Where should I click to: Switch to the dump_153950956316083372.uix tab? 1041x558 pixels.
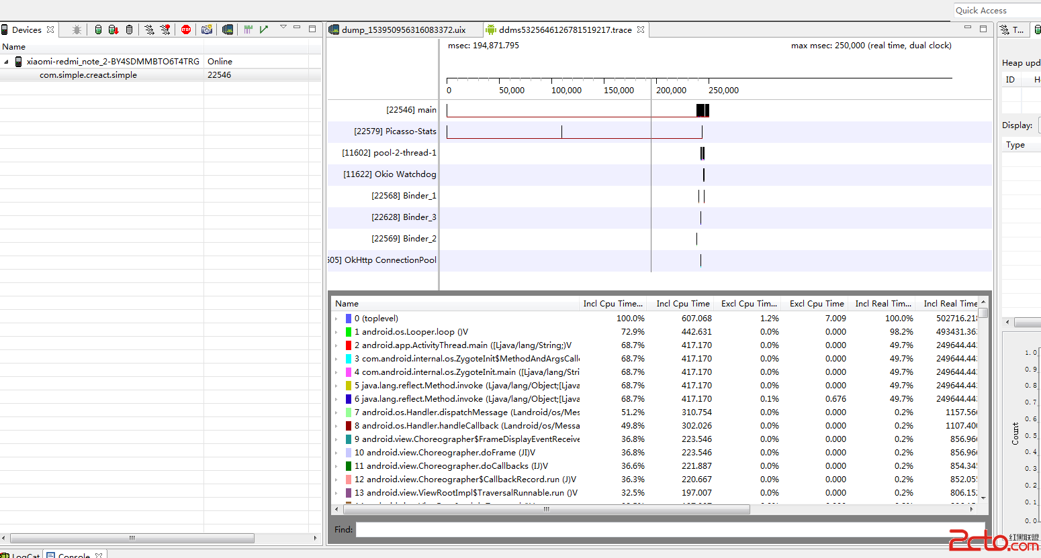click(x=403, y=30)
